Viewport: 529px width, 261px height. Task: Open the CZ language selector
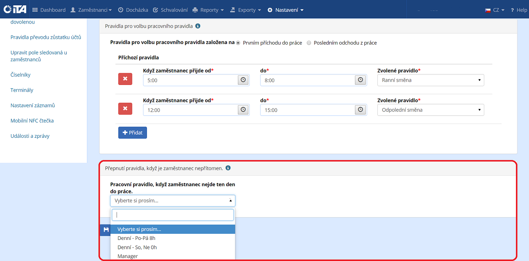(495, 10)
